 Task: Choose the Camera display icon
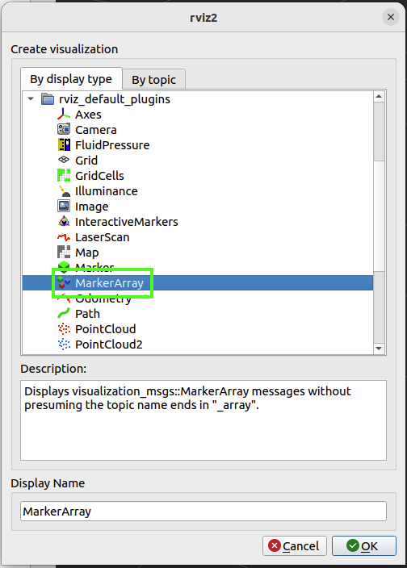click(64, 129)
